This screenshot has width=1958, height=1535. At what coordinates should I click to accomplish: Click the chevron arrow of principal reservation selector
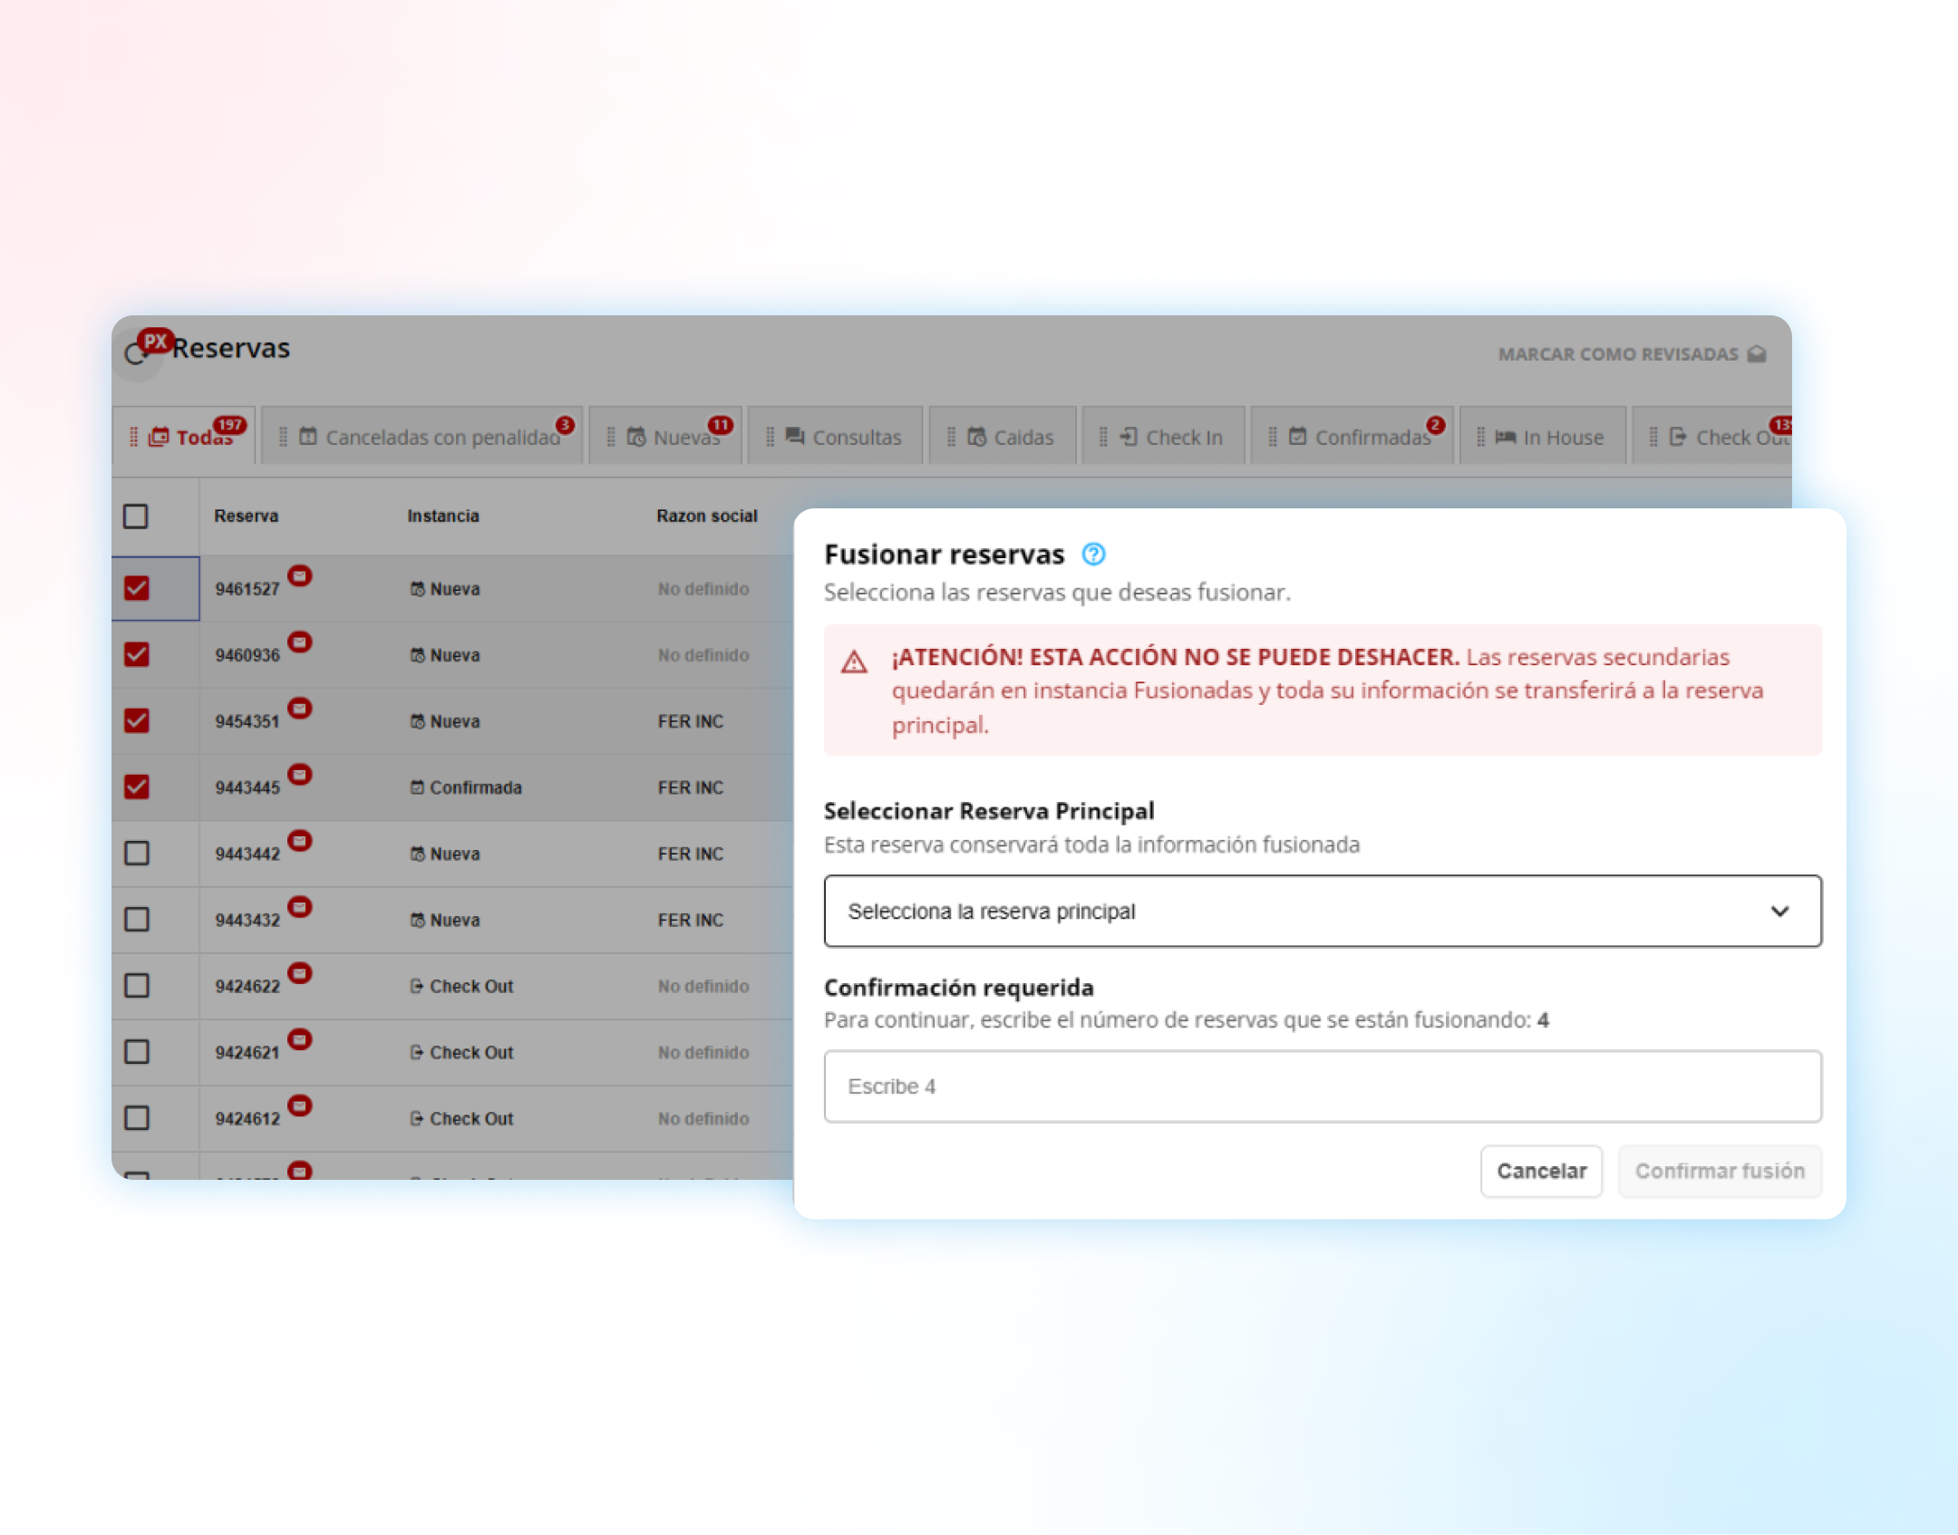pyautogui.click(x=1779, y=911)
